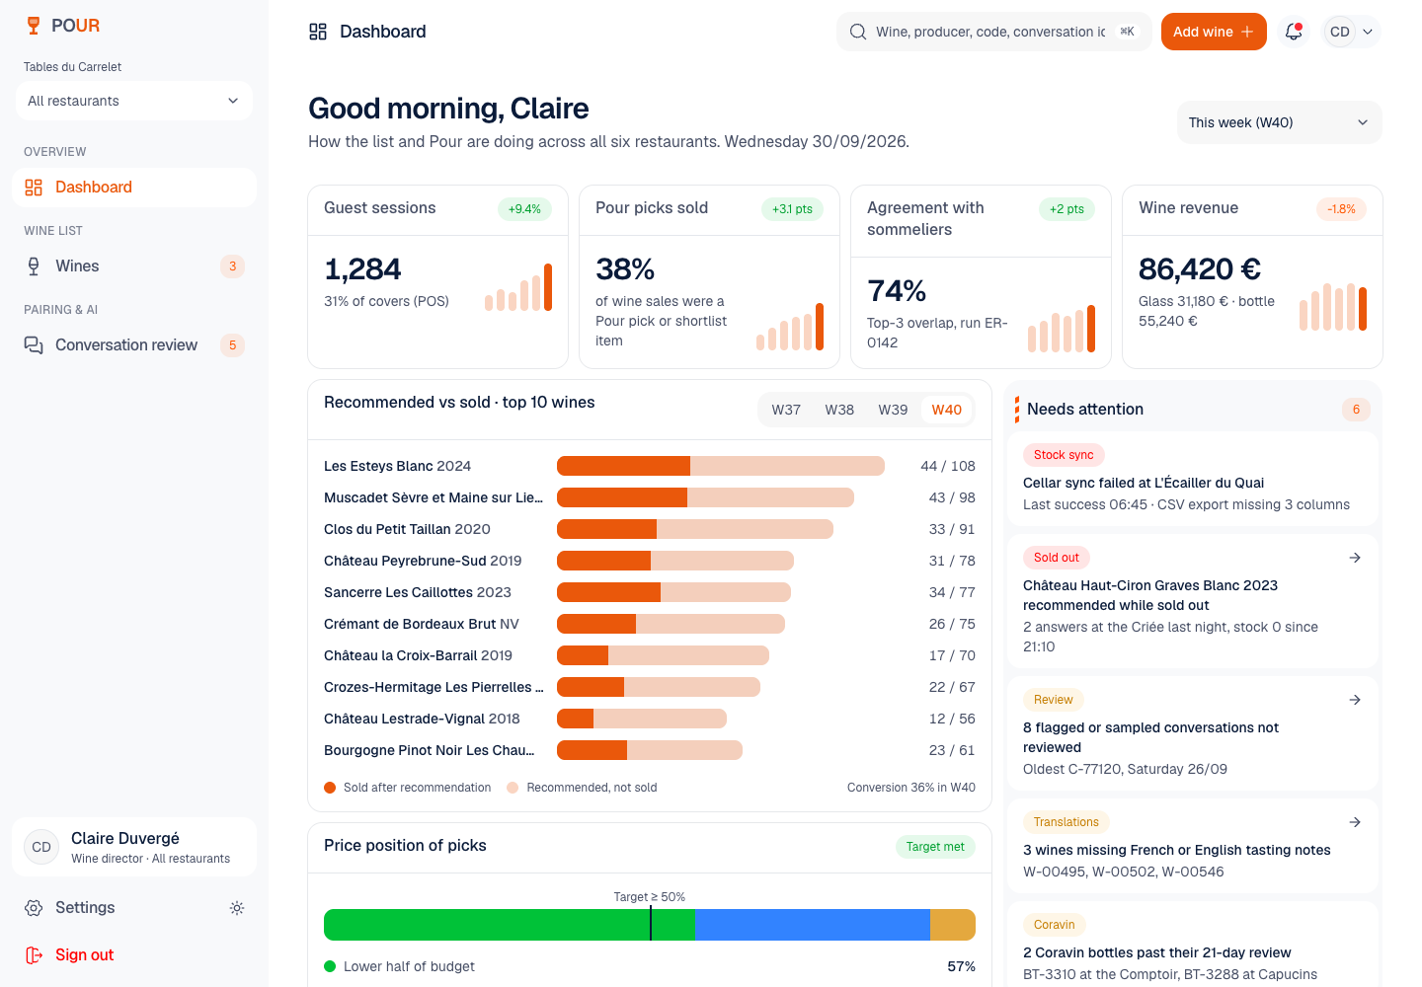Open notifications bell icon
This screenshot has height=987, width=1422.
pyautogui.click(x=1294, y=32)
